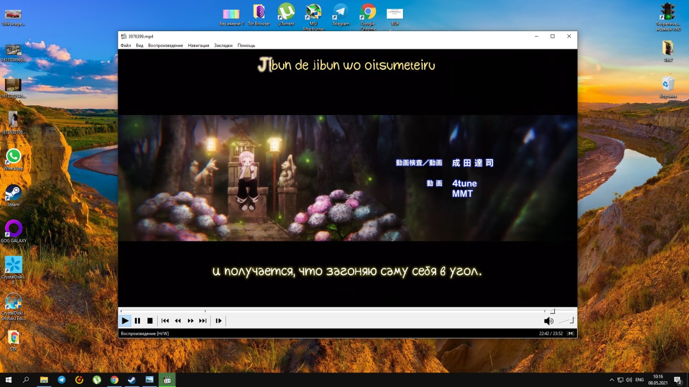Click the Play button in the player
Screen dimensions: 689x387
pos(125,321)
